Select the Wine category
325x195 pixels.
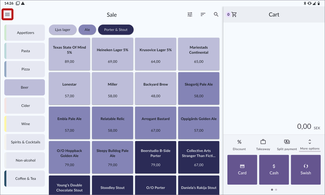pyautogui.click(x=25, y=124)
